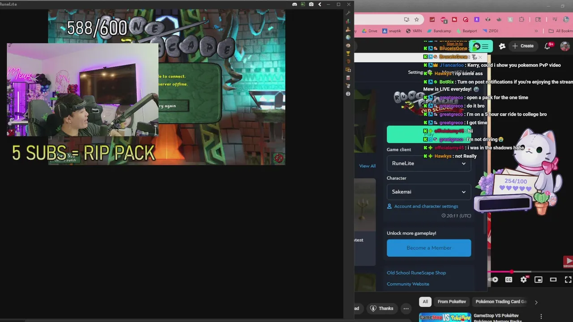Open the YARN bookmark
Screen dimensions: 573x322
coord(414,31)
